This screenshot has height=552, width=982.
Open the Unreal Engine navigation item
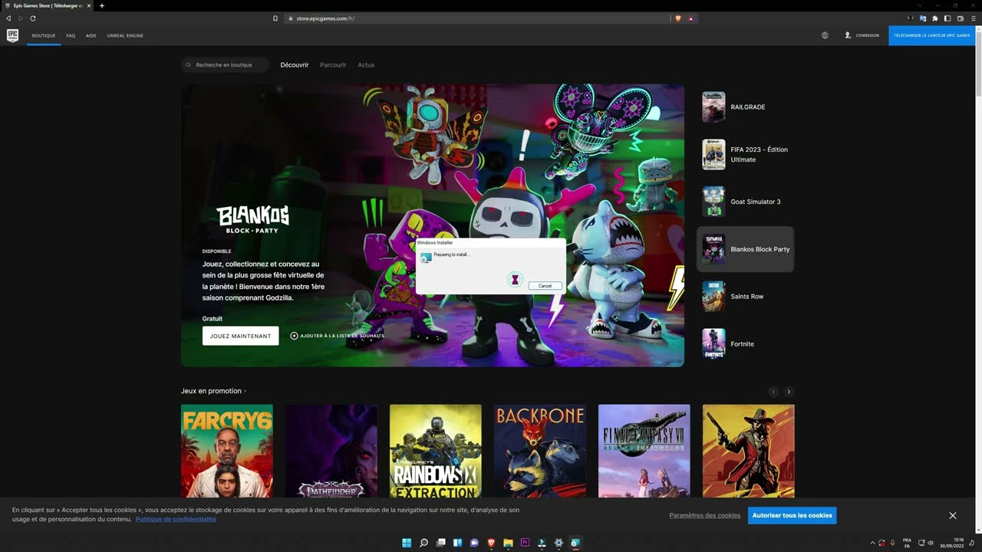click(x=125, y=35)
